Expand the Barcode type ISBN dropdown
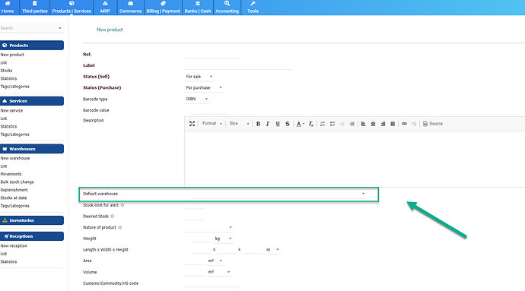This screenshot has height=291, width=525. [x=197, y=99]
